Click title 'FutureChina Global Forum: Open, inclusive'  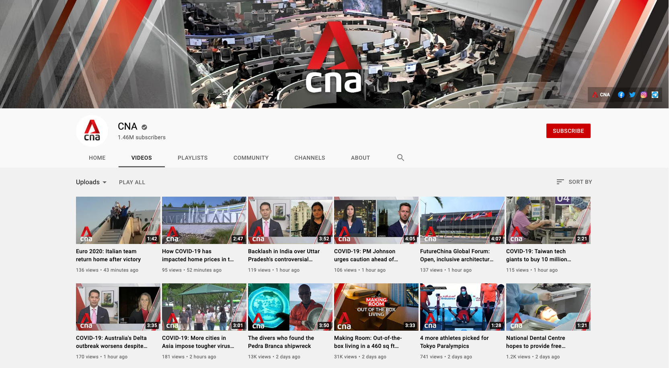coord(457,255)
